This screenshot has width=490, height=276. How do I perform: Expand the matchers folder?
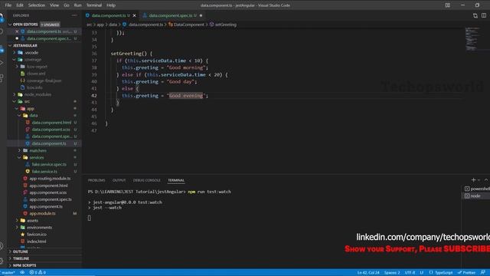pos(38,150)
